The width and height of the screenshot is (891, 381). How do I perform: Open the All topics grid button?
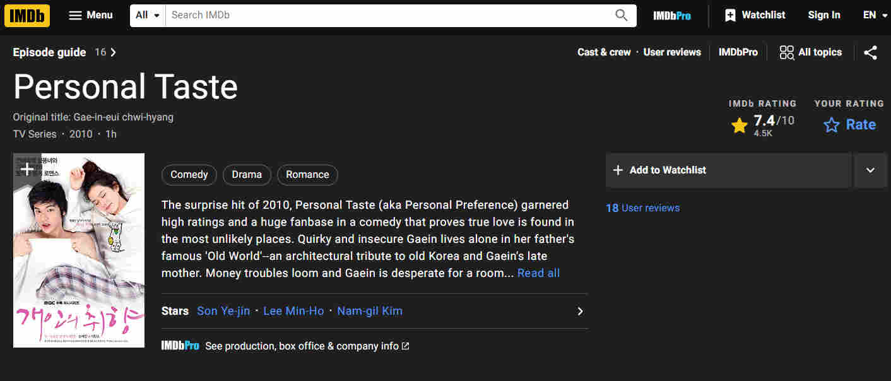tap(811, 52)
